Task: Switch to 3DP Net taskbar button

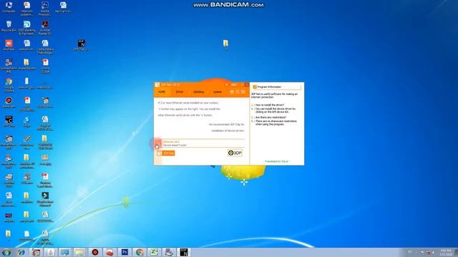Action: (184, 252)
